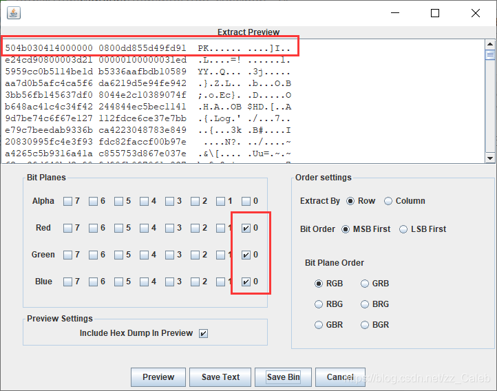Check Alpha bit plane 4

tap(144, 201)
